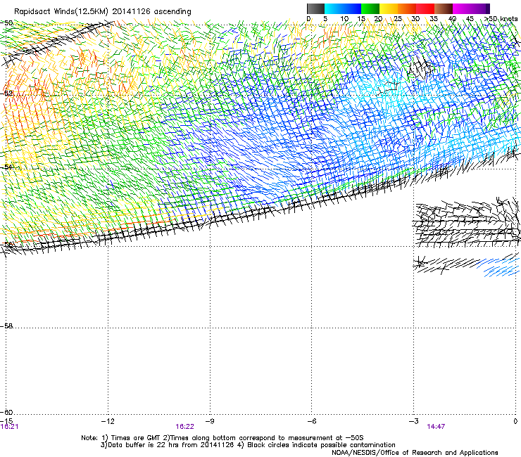Viewport: 521px width, 457px height.
Task: Click the -60 latitude axis label
Action: click(6, 412)
